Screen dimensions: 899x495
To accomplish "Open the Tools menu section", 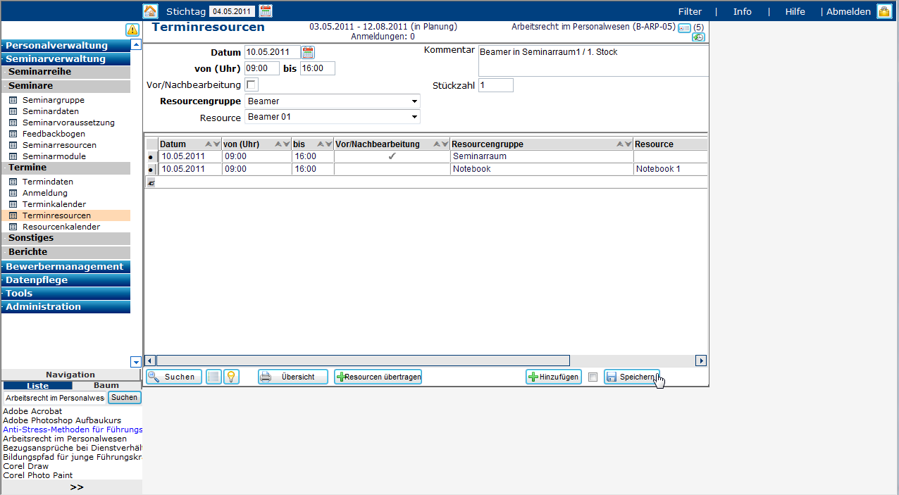I will [x=66, y=294].
